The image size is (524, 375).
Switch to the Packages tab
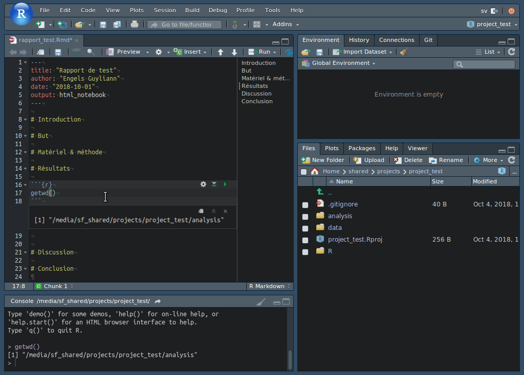coord(362,149)
